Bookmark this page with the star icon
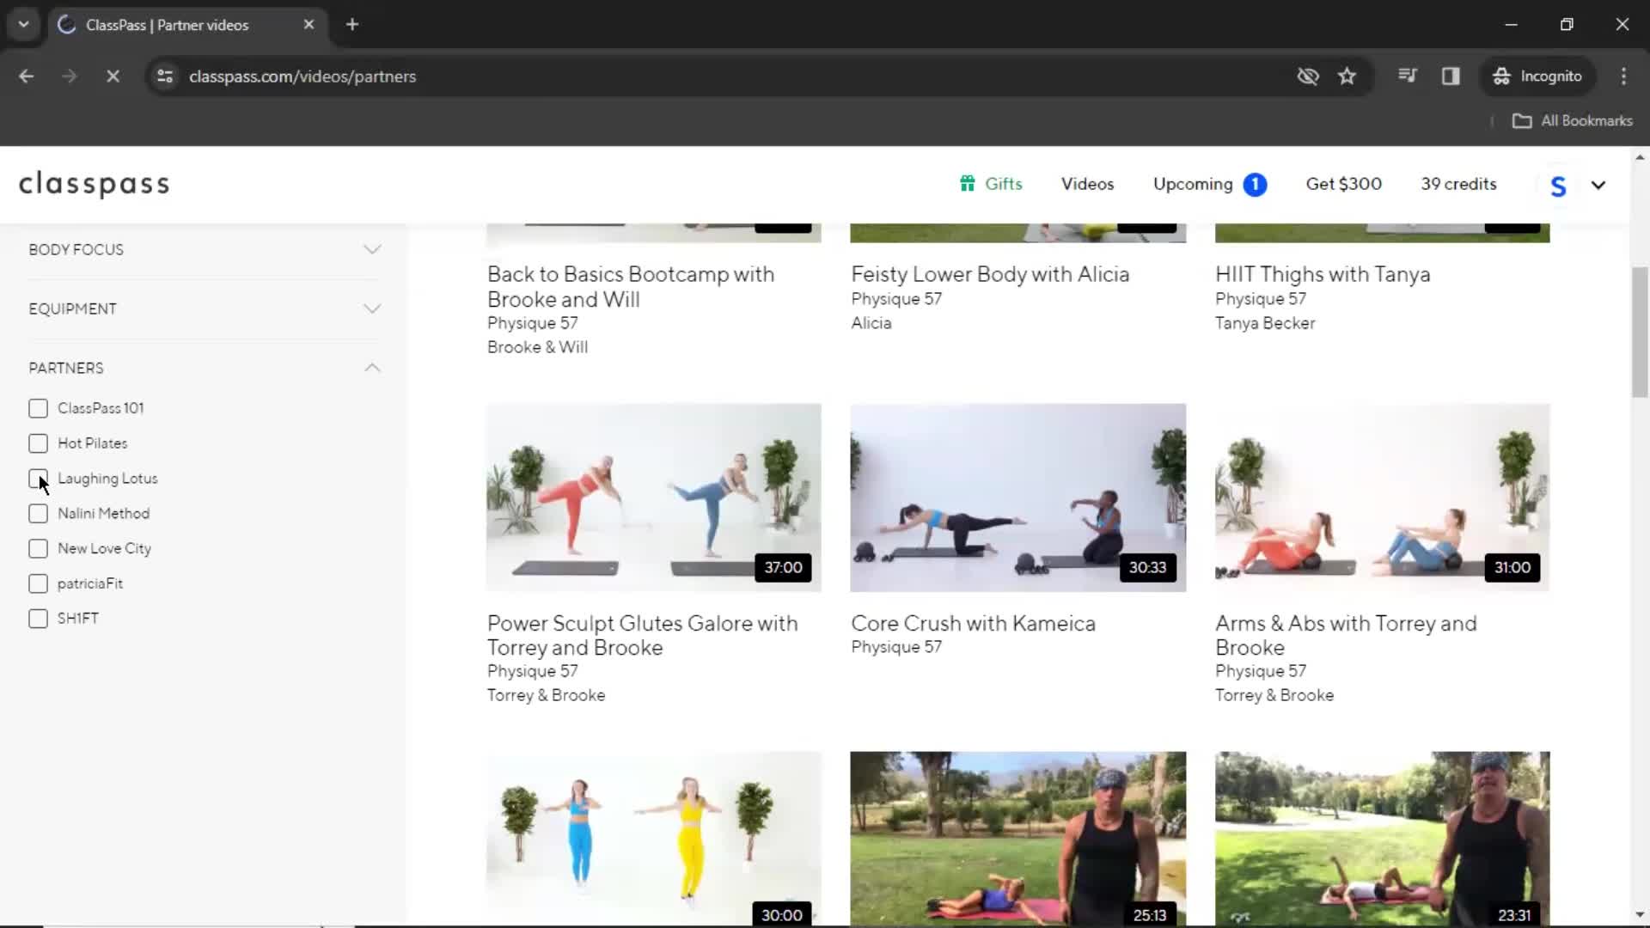The image size is (1650, 928). pyautogui.click(x=1347, y=76)
